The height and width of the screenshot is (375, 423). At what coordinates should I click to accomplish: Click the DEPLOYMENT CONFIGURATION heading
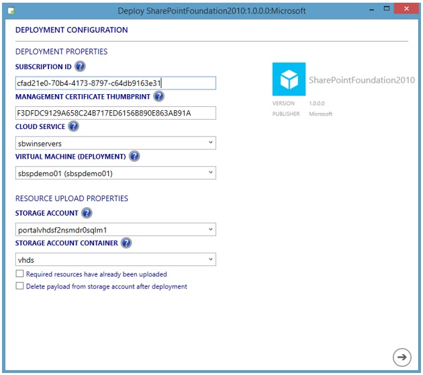pyautogui.click(x=71, y=30)
